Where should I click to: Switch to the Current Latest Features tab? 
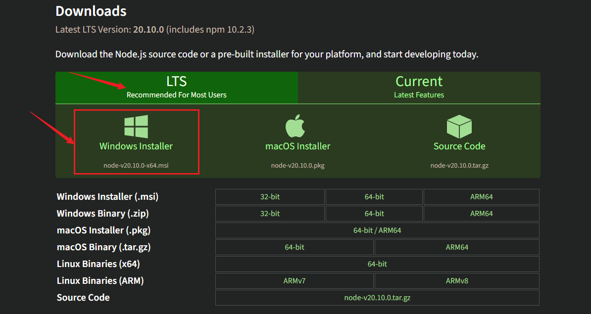point(419,88)
